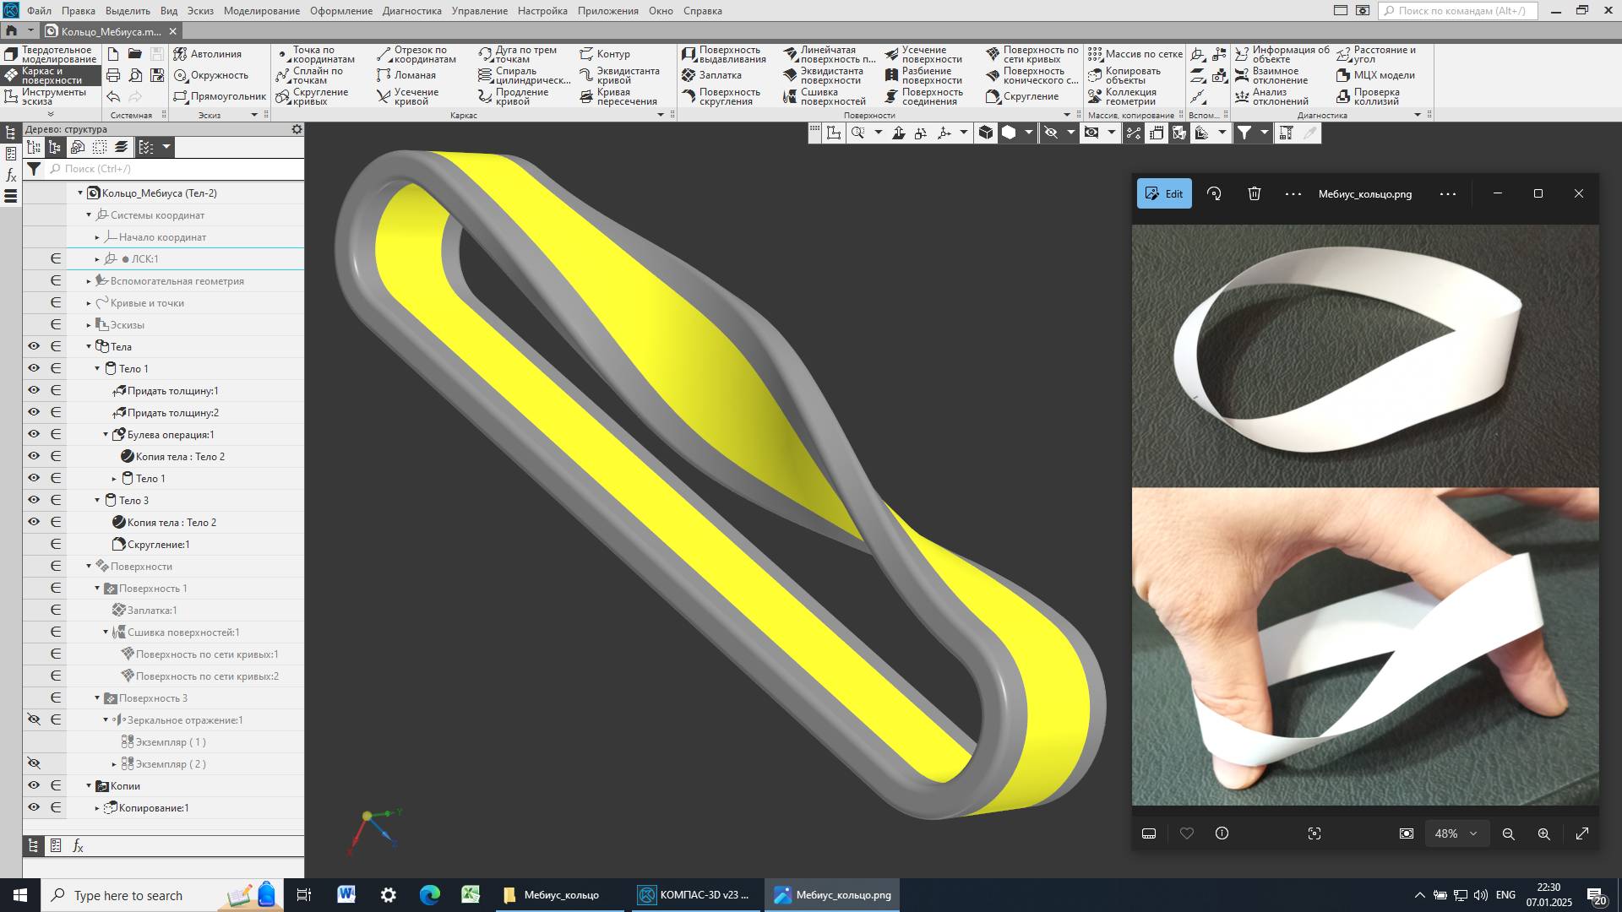Select the Автолиния sketch tool
This screenshot has width=1622, height=912.
click(208, 54)
